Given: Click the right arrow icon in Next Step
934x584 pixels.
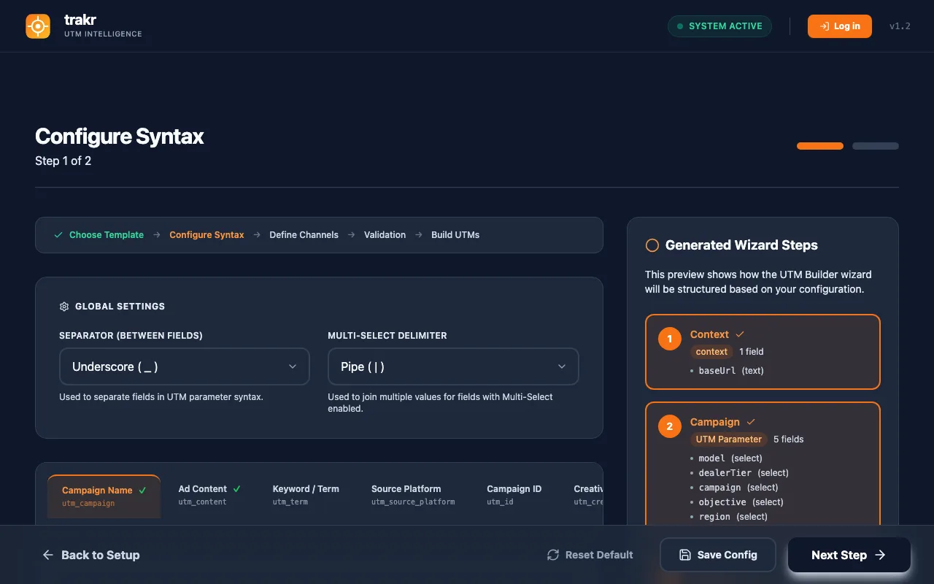Looking at the screenshot, I should pos(880,555).
